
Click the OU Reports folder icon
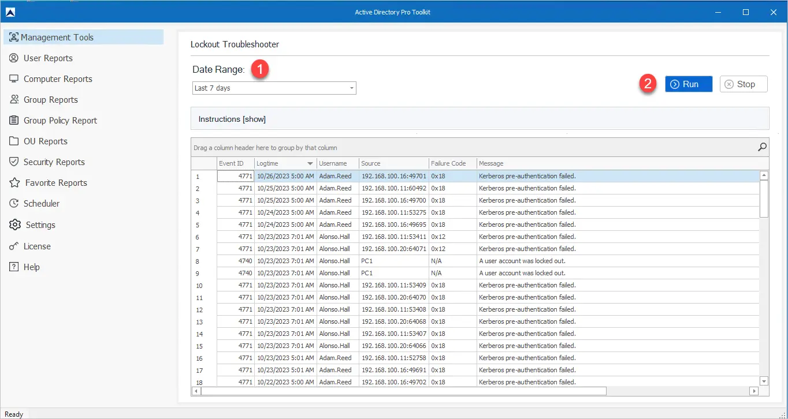(x=14, y=141)
